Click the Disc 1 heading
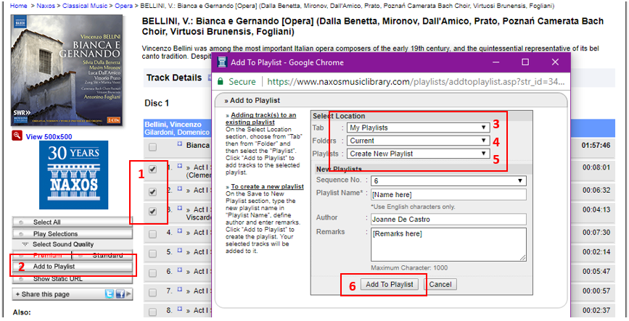The image size is (629, 321). [157, 104]
